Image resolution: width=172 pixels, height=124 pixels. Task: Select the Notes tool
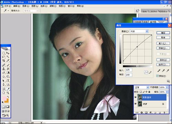pyautogui.click(x=4, y=89)
